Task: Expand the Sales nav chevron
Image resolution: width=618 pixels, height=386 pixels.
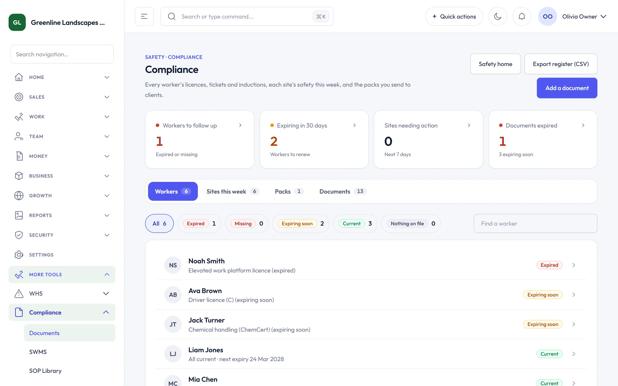Action: (x=107, y=97)
